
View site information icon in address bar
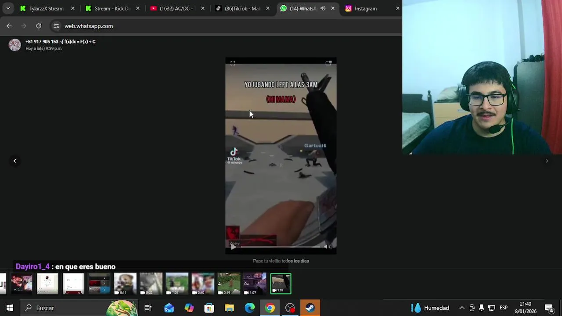coord(56,26)
